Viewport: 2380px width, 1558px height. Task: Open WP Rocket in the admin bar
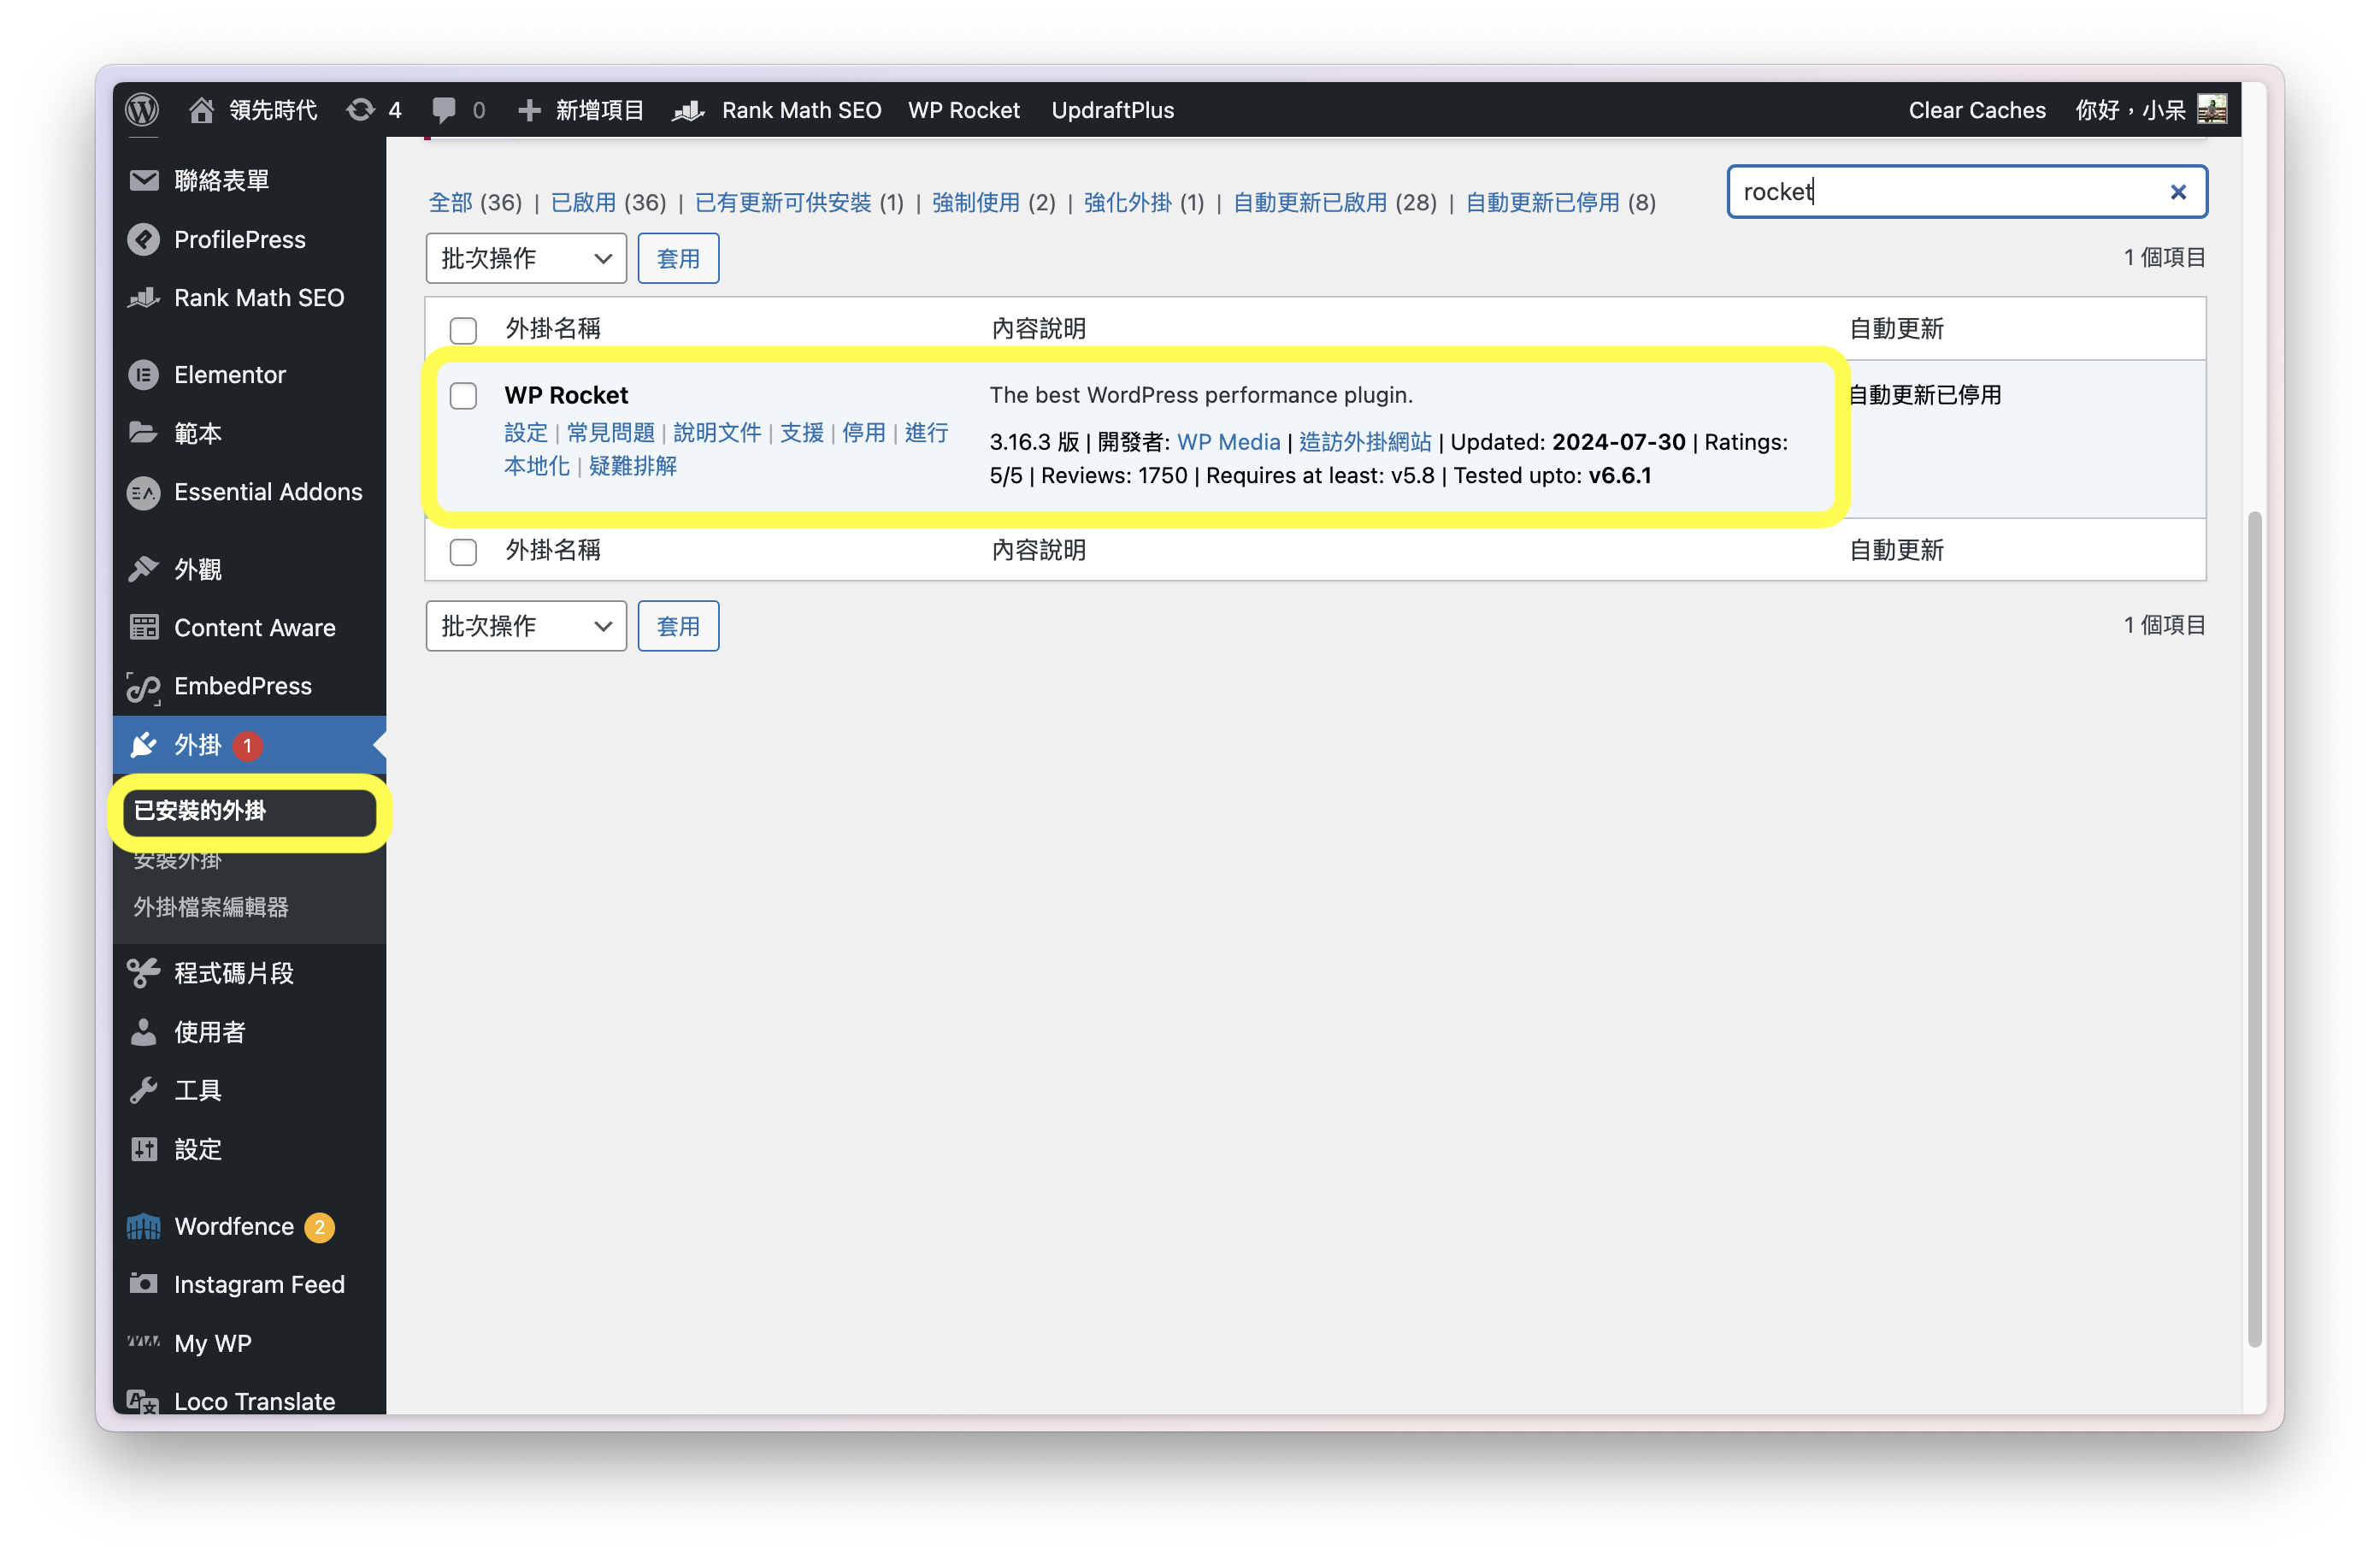[963, 110]
